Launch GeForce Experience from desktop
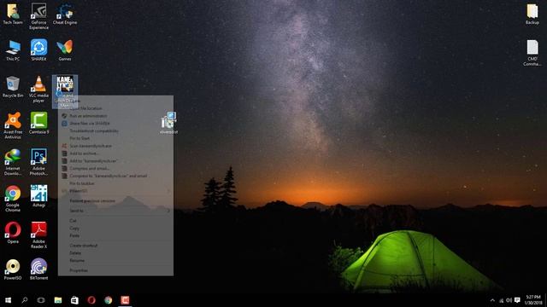This screenshot has width=547, height=307. (38, 15)
